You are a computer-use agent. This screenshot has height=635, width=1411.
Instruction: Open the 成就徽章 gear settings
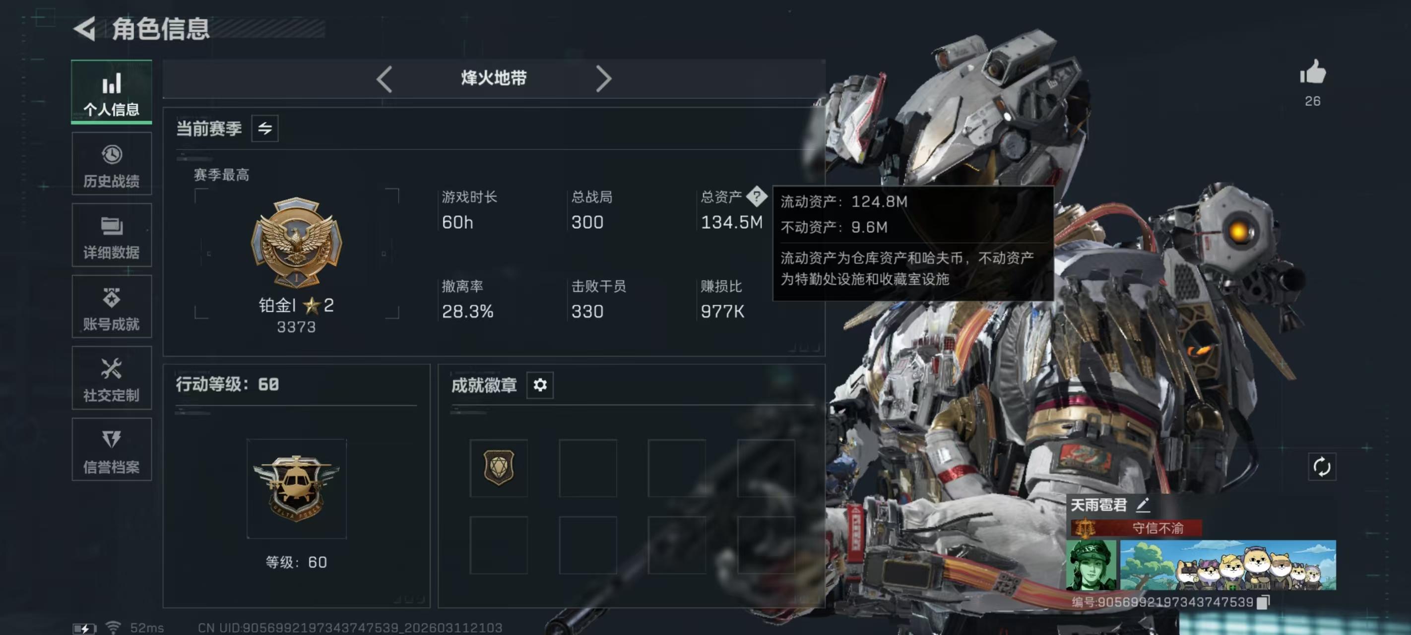pos(540,385)
